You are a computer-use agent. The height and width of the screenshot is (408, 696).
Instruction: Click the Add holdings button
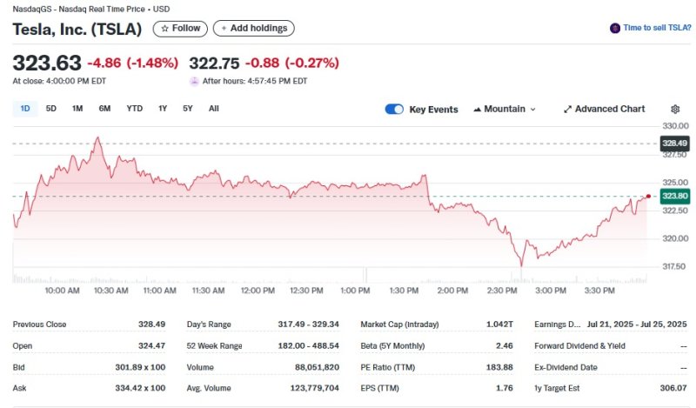point(253,29)
